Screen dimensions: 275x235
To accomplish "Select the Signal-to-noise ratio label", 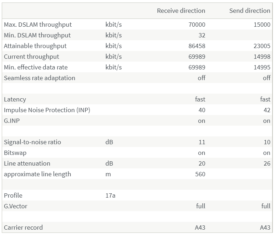I will [32, 142].
